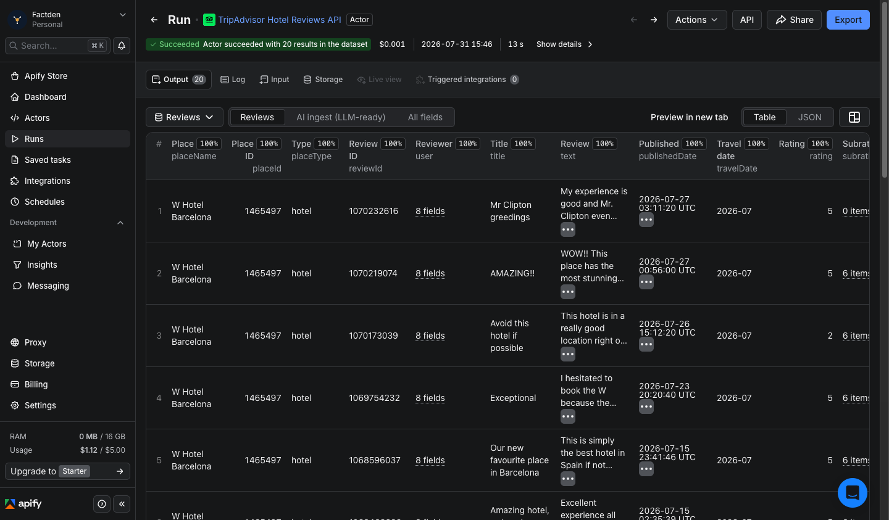Open the chat support bubble

(x=853, y=493)
